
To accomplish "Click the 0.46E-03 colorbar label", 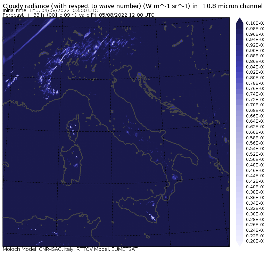I will (255, 170).
